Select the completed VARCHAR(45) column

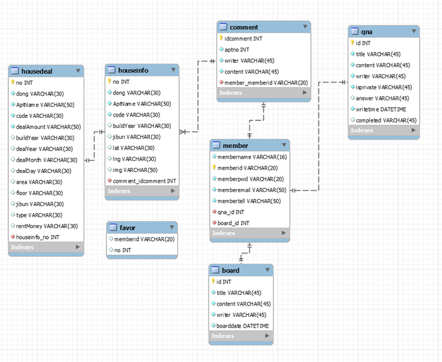pos(384,120)
